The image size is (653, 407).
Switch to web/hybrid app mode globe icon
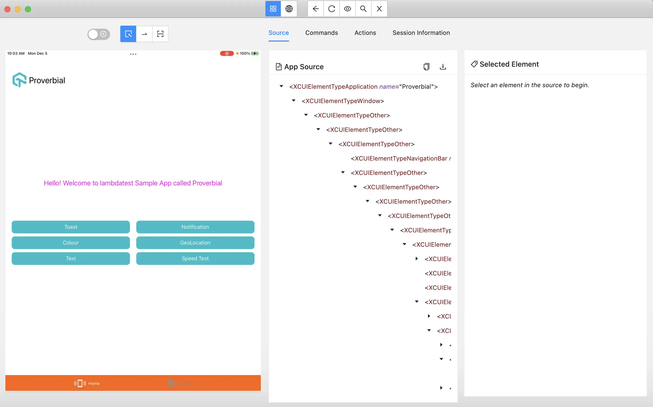(x=289, y=9)
